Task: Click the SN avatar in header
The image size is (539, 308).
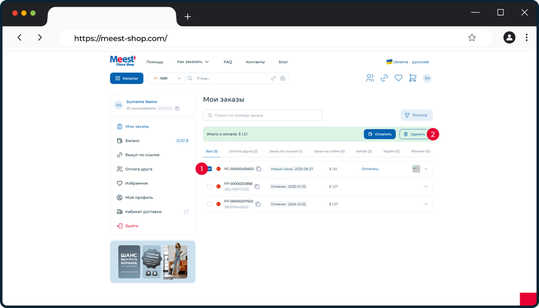Action: 427,78
